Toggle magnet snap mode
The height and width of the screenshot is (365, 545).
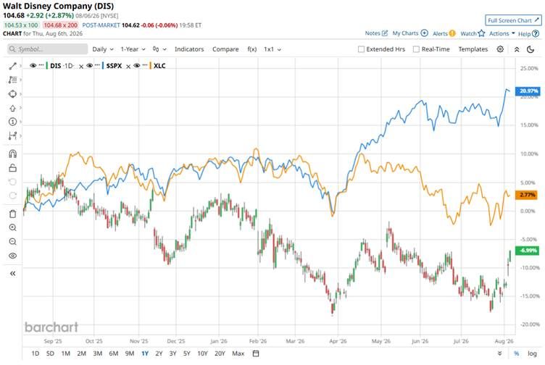tap(12, 154)
